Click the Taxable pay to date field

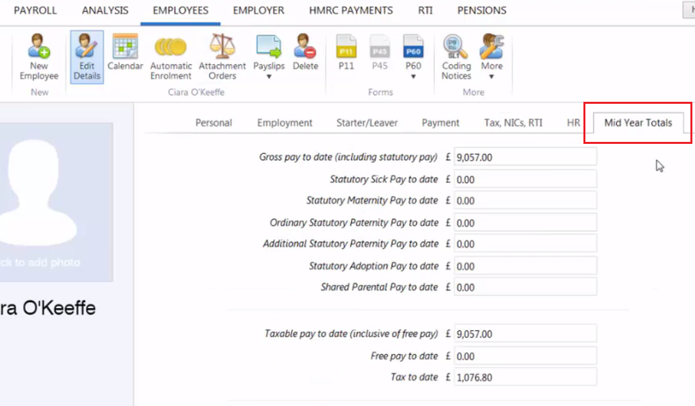coord(525,334)
